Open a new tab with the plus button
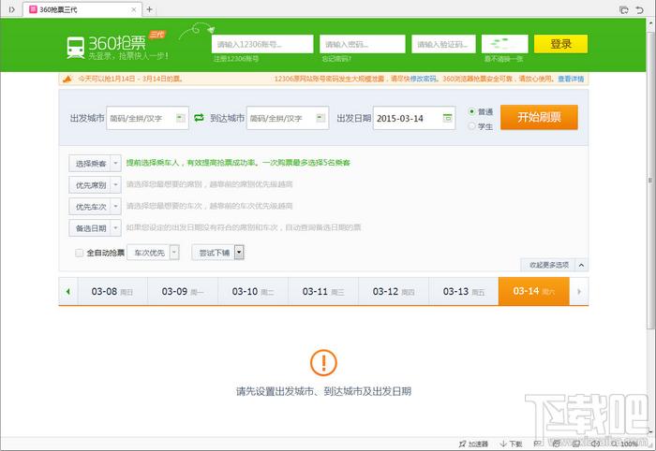The height and width of the screenshot is (451, 656). tap(149, 9)
